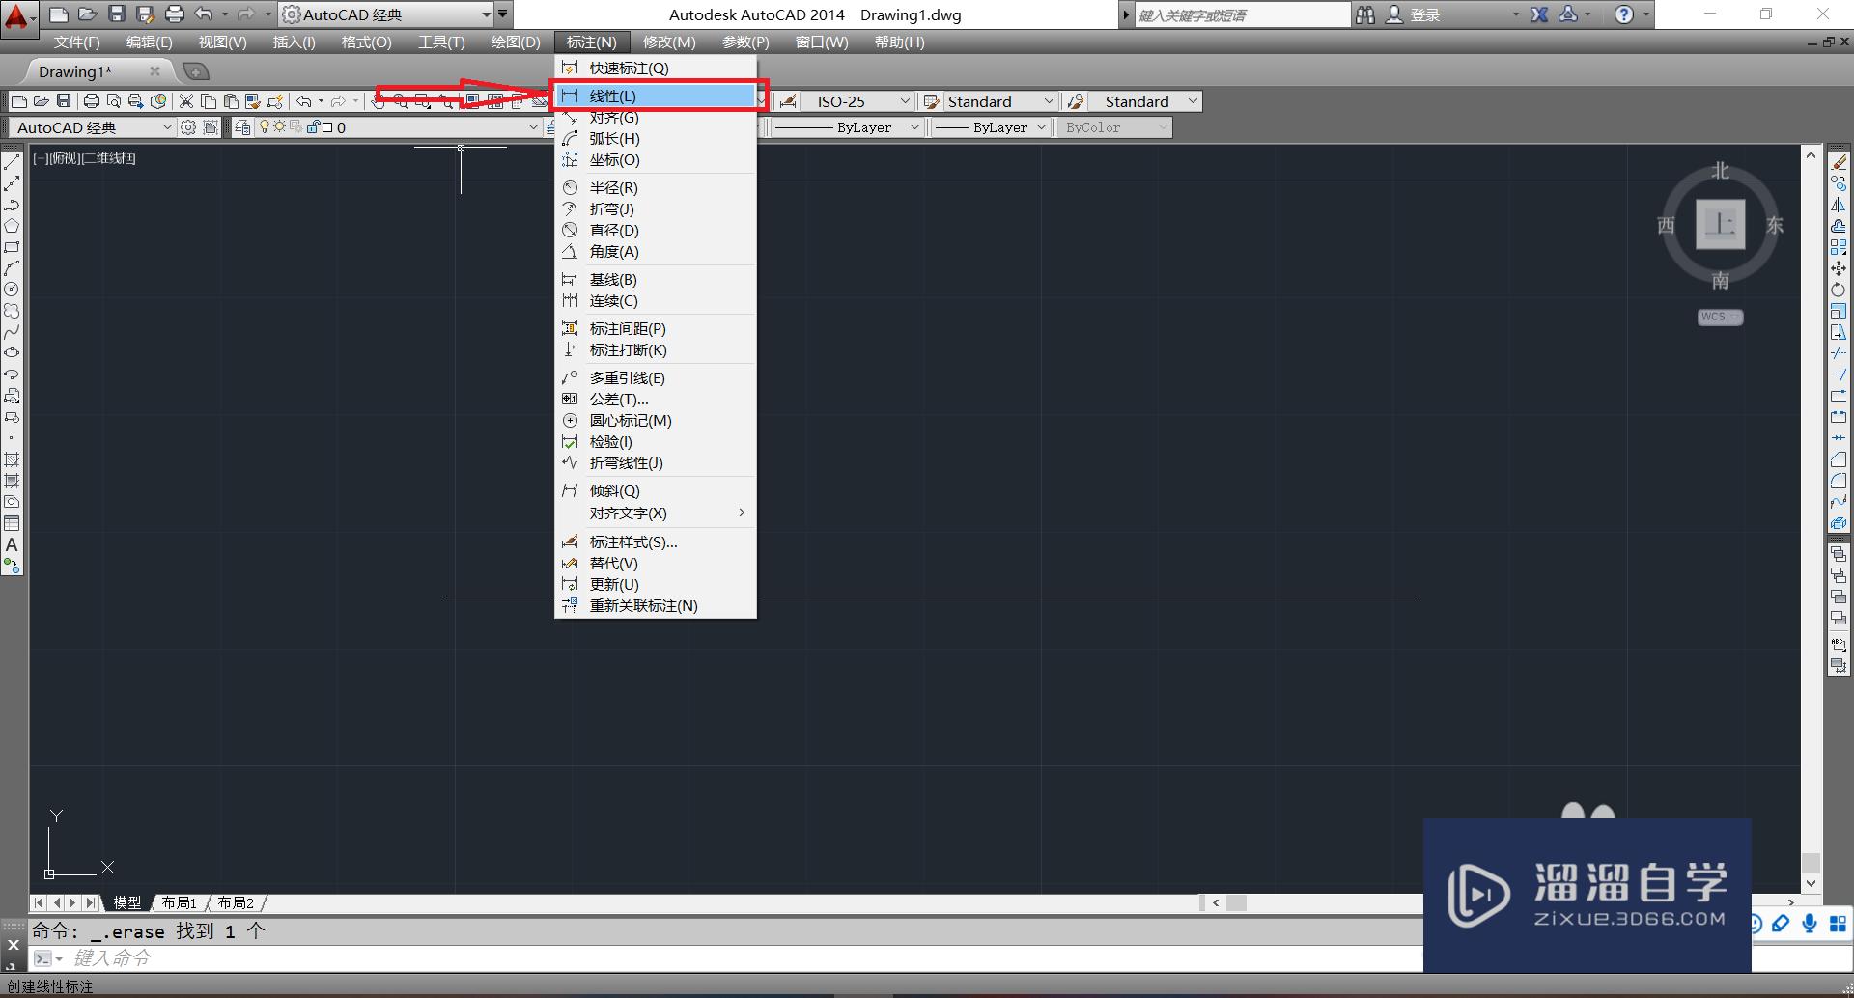Expand the layer 0 dropdown list
Screen dimensions: 1854x998
(x=532, y=127)
